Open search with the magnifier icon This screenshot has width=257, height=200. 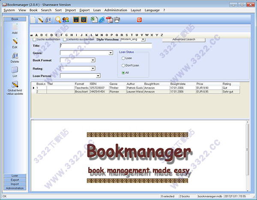point(58,20)
